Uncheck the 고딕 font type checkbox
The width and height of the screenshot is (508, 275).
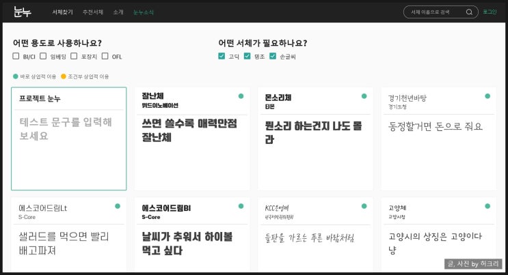pos(222,56)
